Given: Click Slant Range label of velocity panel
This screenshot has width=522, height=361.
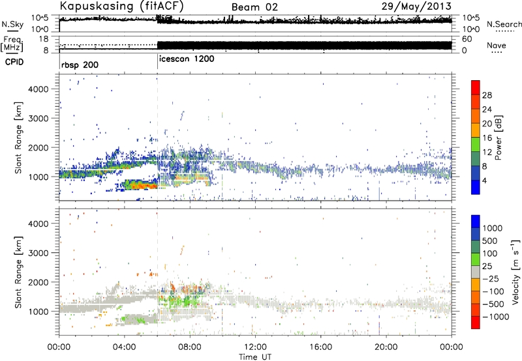Looking at the screenshot, I should tap(19, 272).
